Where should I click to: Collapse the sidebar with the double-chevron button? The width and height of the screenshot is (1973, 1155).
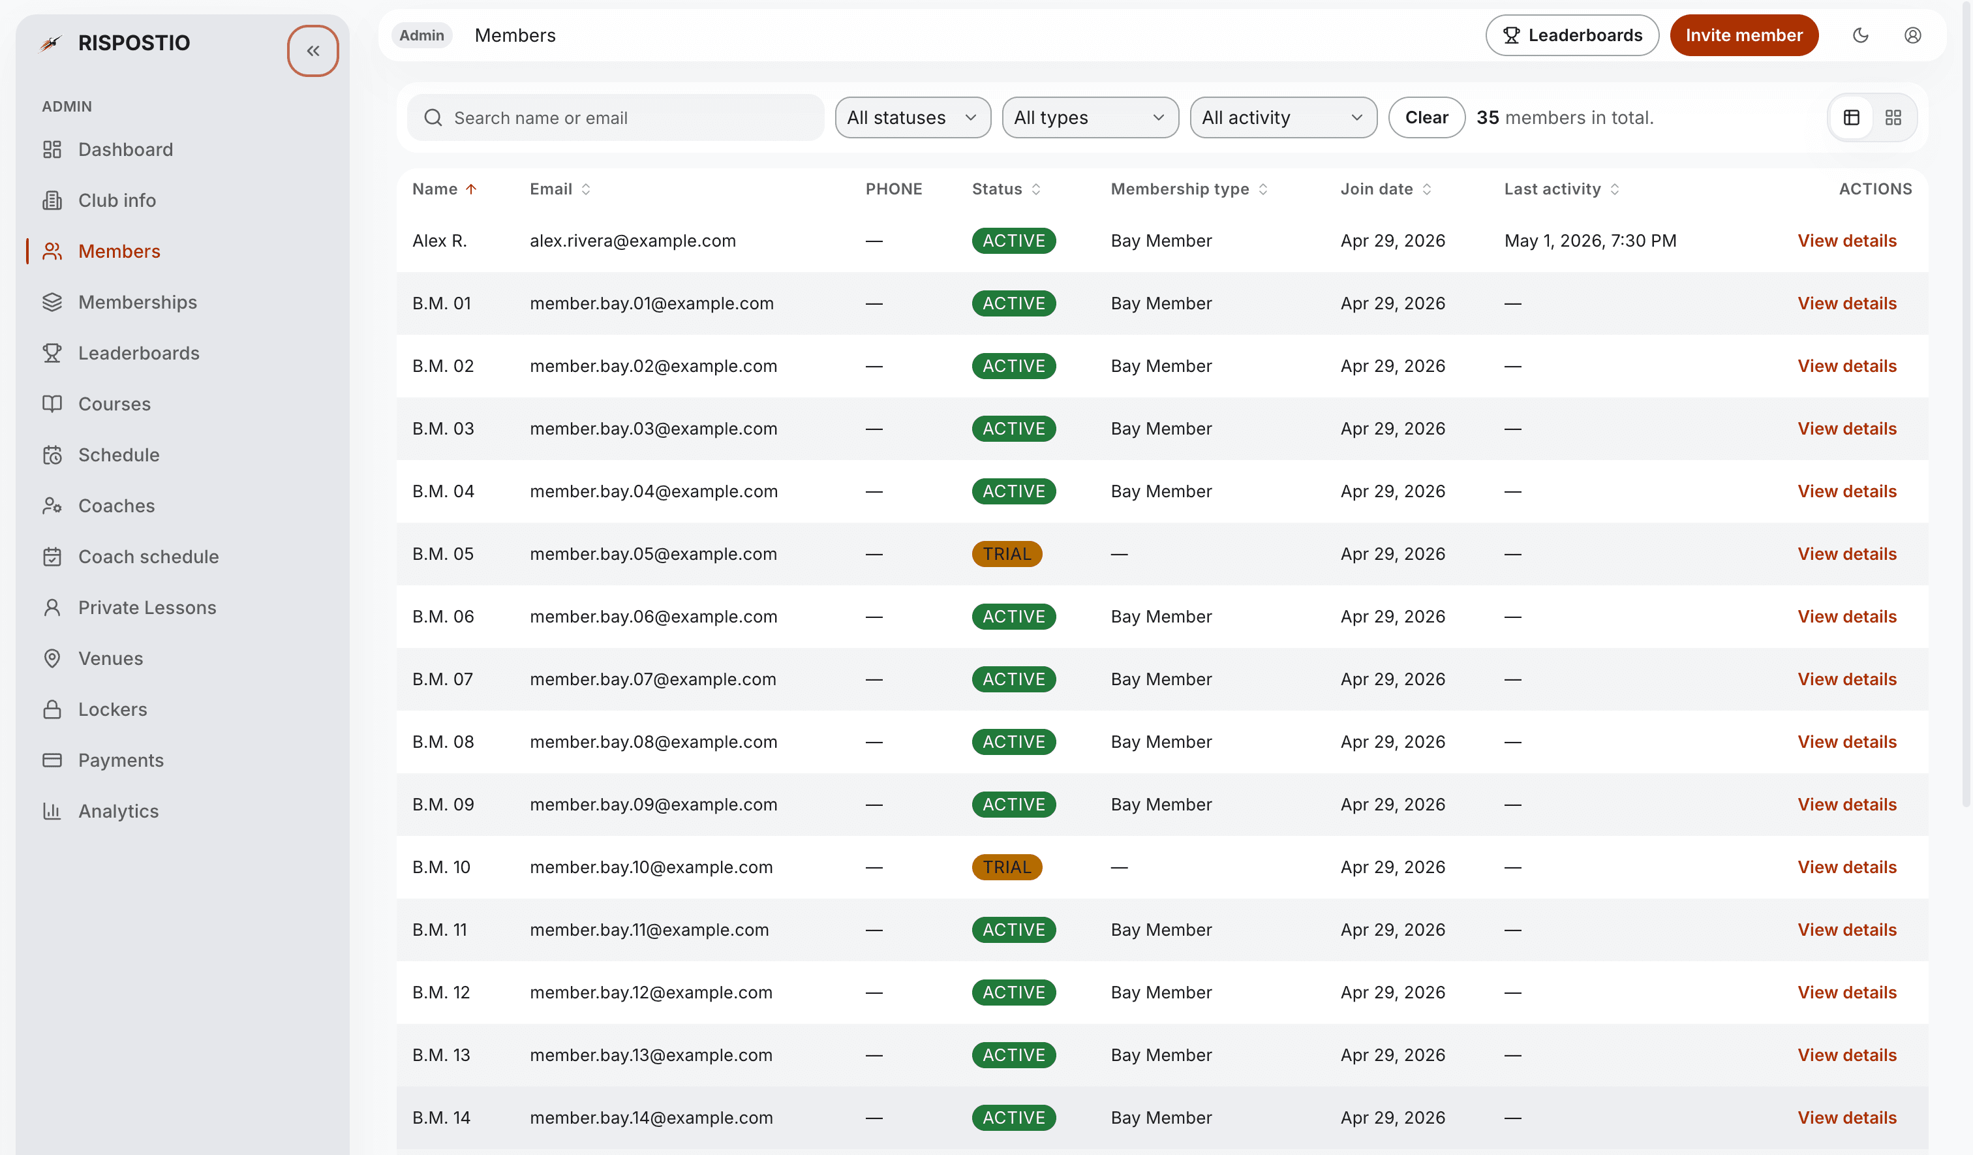click(x=313, y=51)
